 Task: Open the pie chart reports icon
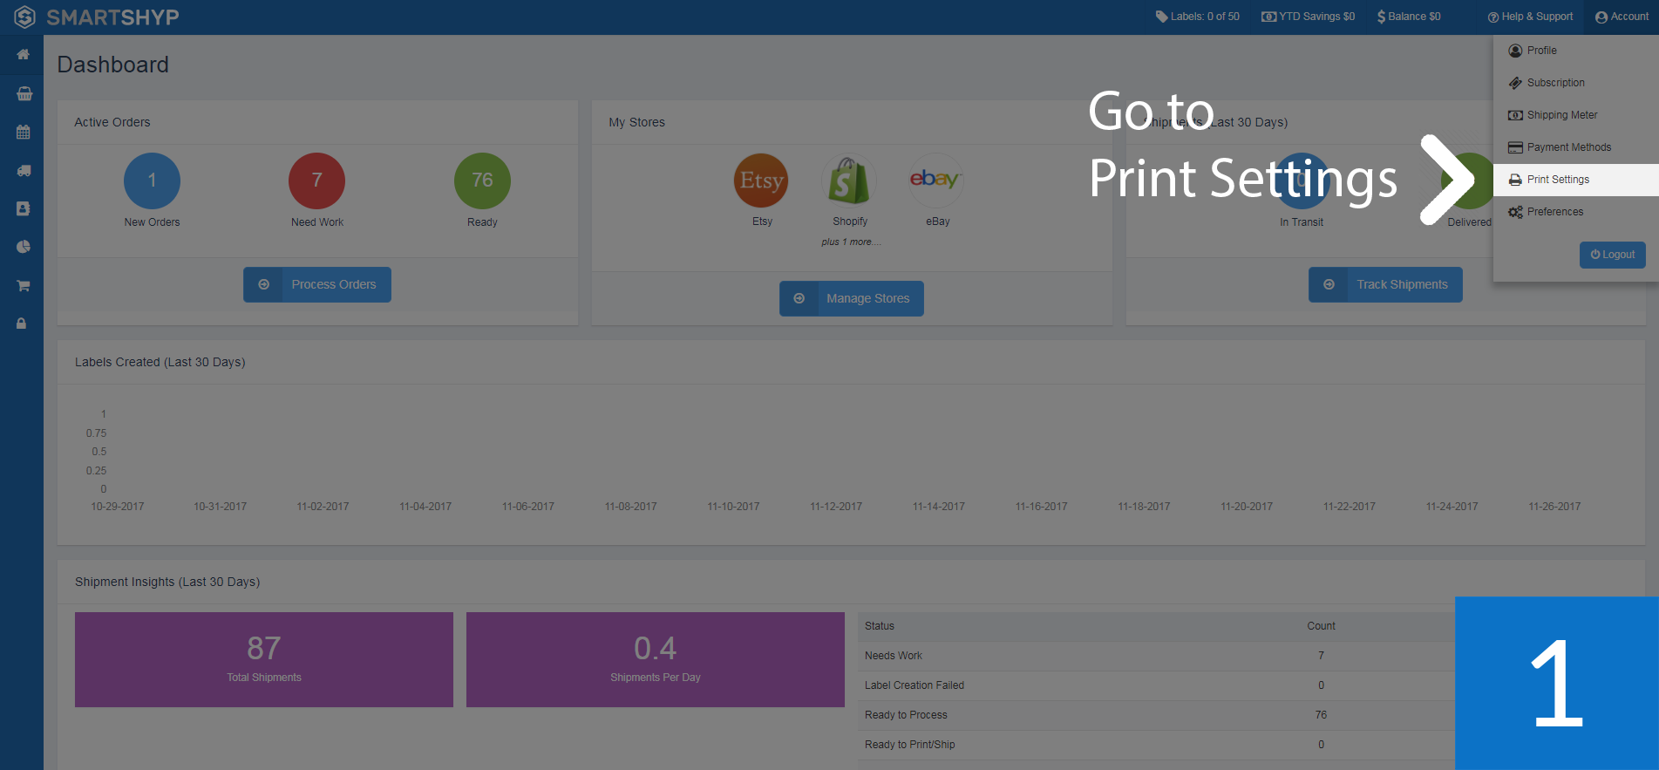click(24, 247)
